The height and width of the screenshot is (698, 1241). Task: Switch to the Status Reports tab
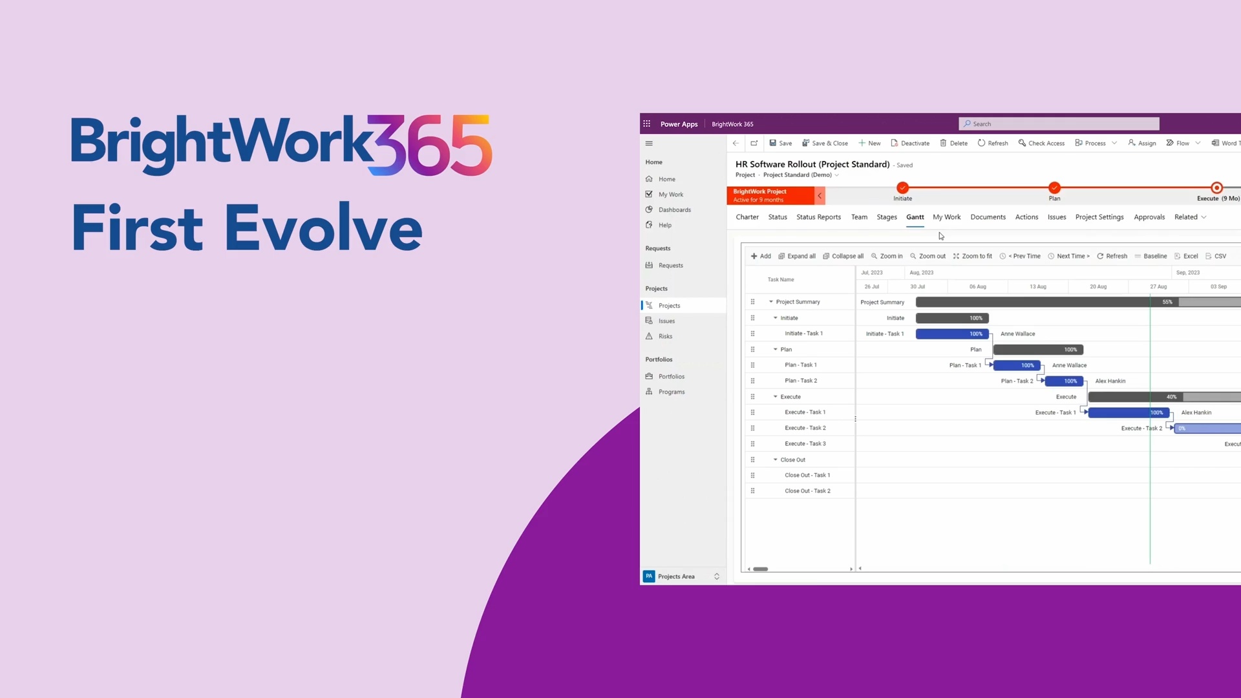click(818, 217)
